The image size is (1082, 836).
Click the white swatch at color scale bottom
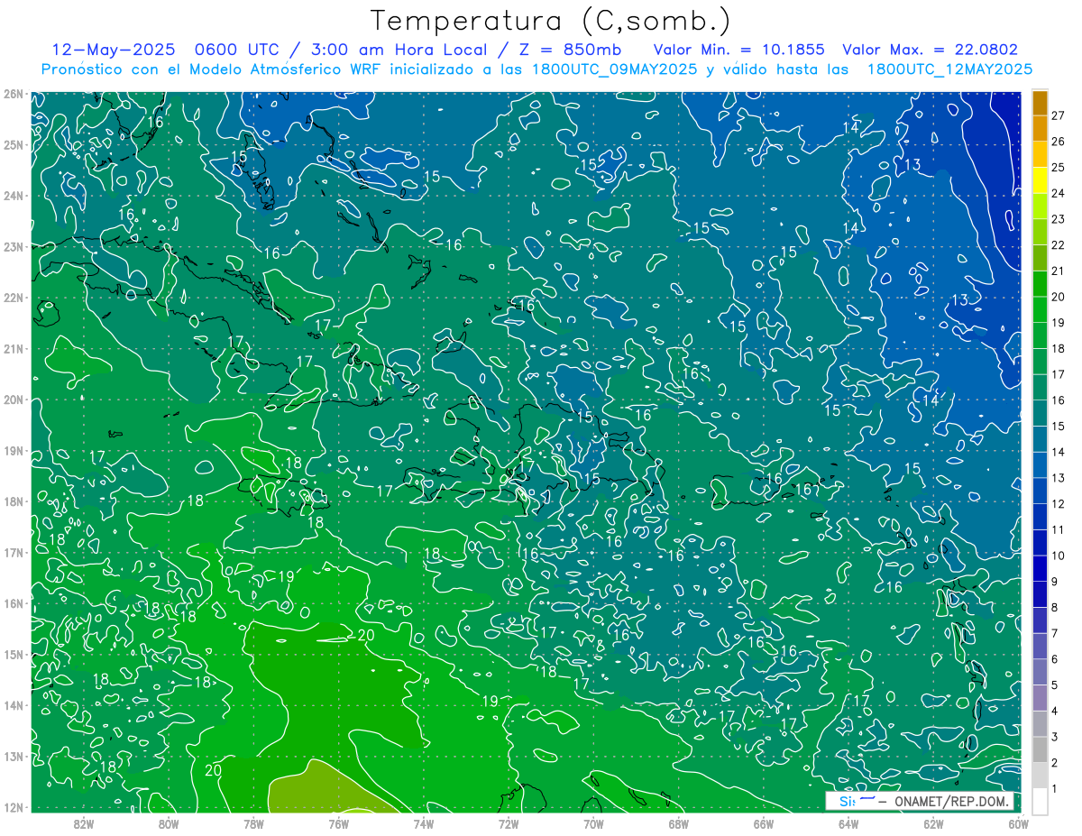[x=1040, y=802]
